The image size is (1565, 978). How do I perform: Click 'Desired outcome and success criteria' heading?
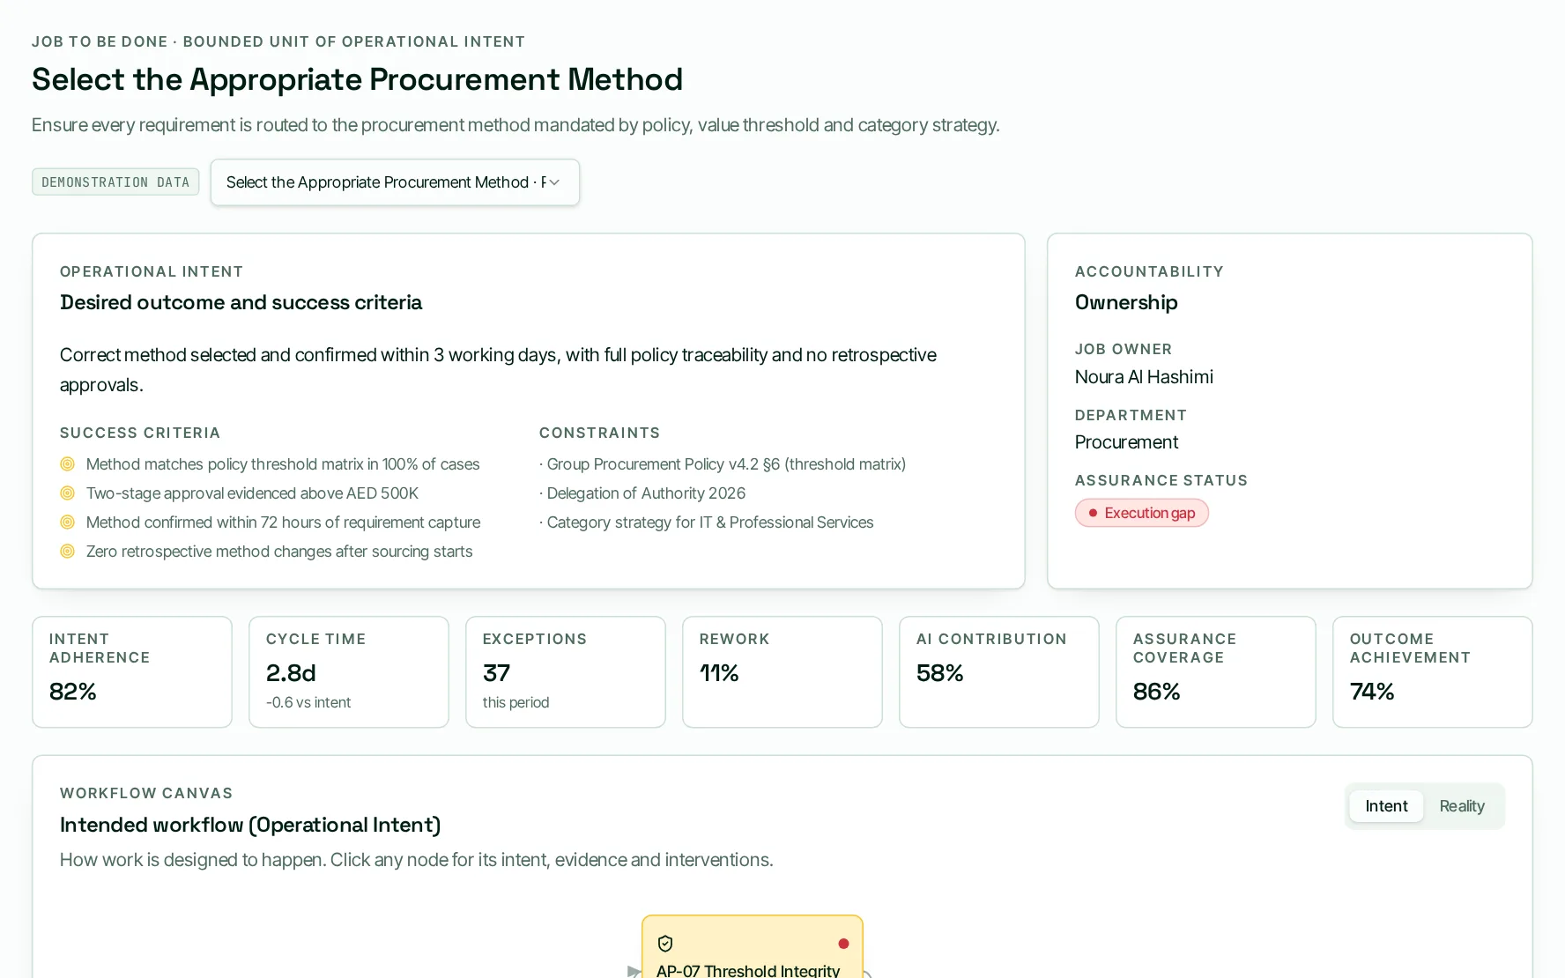[x=241, y=302]
